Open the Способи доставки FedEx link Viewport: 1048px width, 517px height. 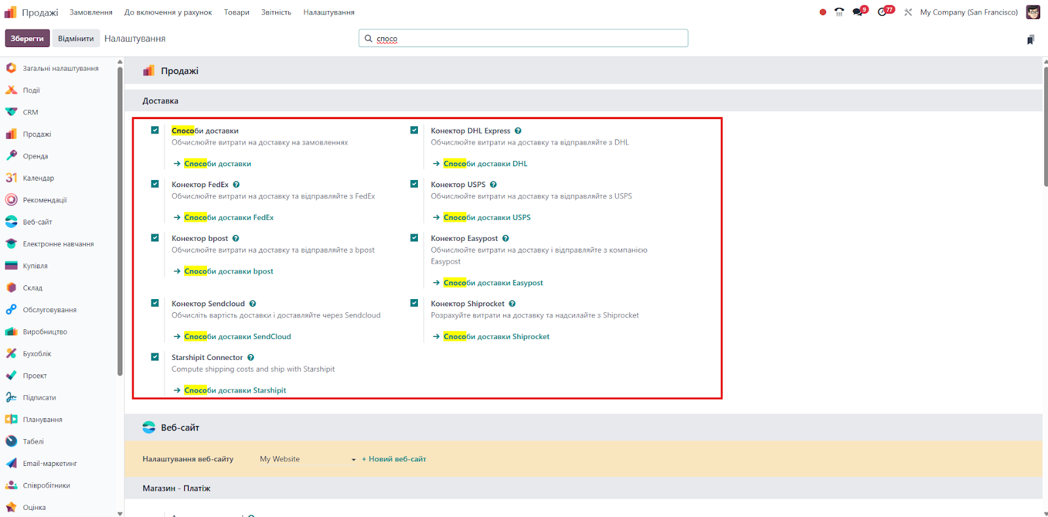tap(229, 217)
